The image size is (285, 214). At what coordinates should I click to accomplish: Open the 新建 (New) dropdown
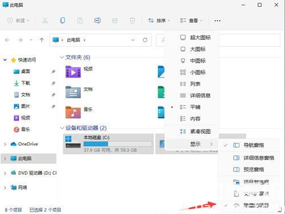click(x=18, y=20)
